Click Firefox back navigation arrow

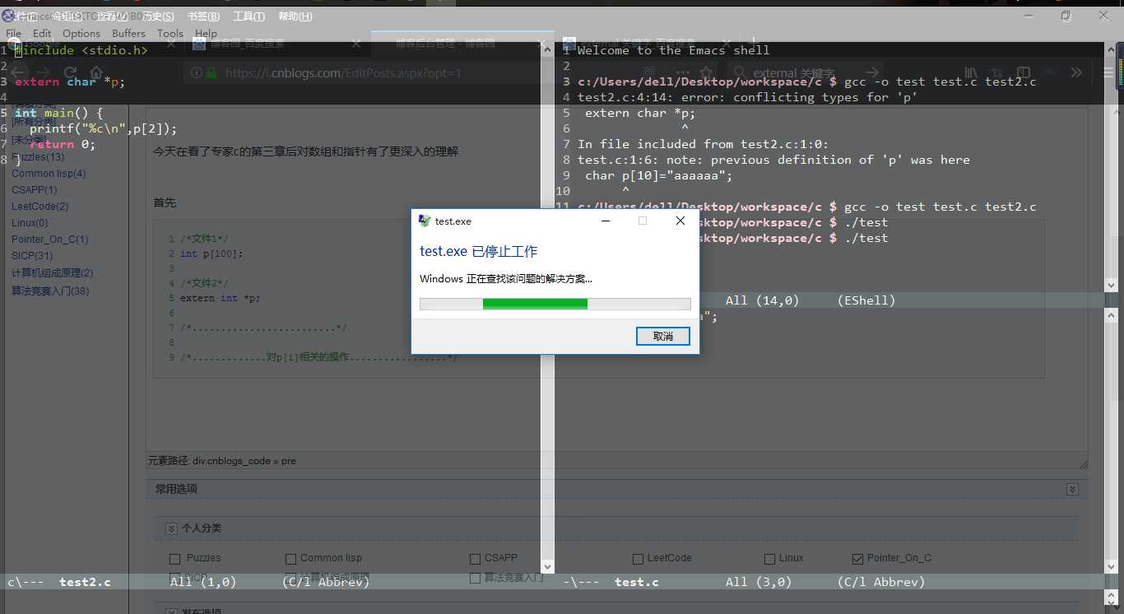pyautogui.click(x=19, y=72)
